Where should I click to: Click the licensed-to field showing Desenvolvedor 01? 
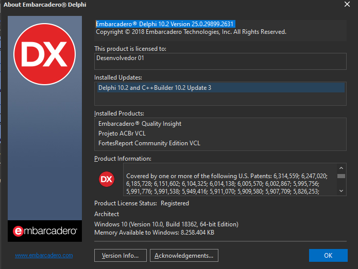tap(220, 61)
